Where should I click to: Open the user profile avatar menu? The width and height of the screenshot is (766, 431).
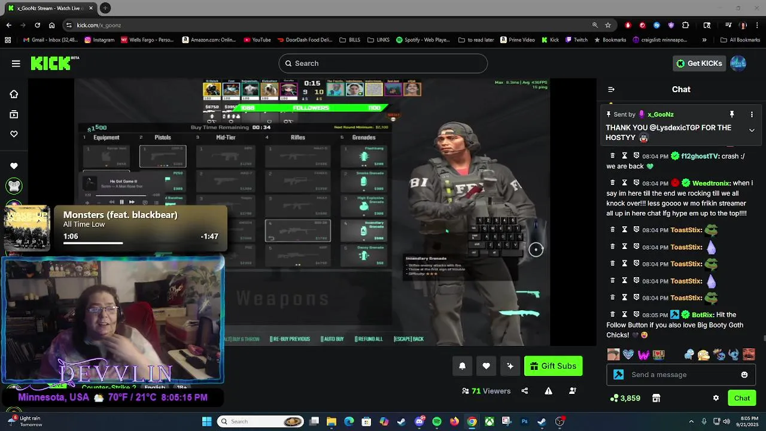coord(738,63)
